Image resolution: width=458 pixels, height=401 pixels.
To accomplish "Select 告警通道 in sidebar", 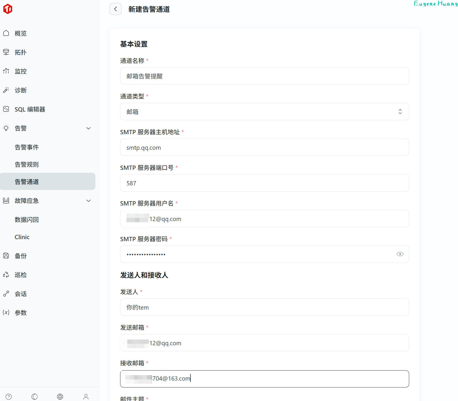I will pyautogui.click(x=27, y=182).
